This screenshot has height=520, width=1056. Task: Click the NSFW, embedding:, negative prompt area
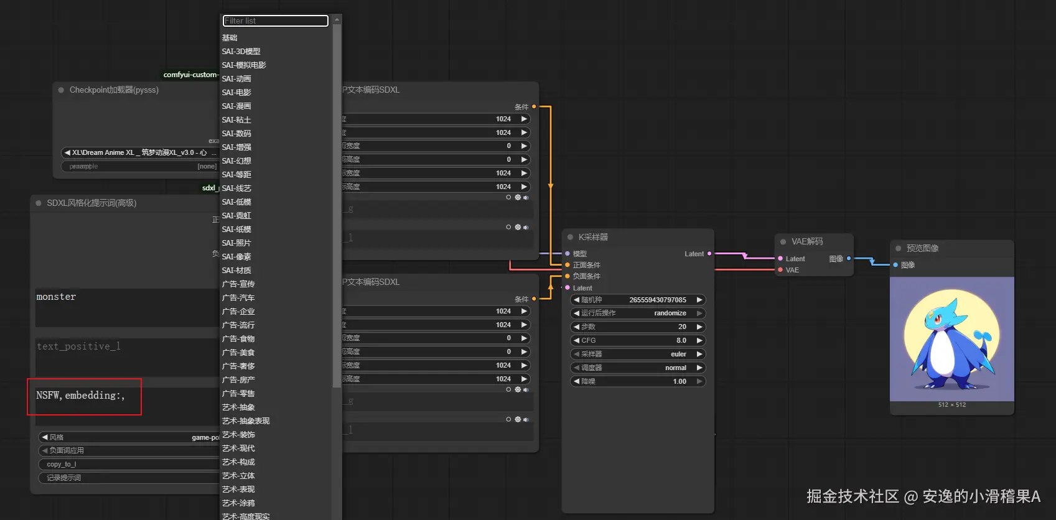(x=126, y=406)
